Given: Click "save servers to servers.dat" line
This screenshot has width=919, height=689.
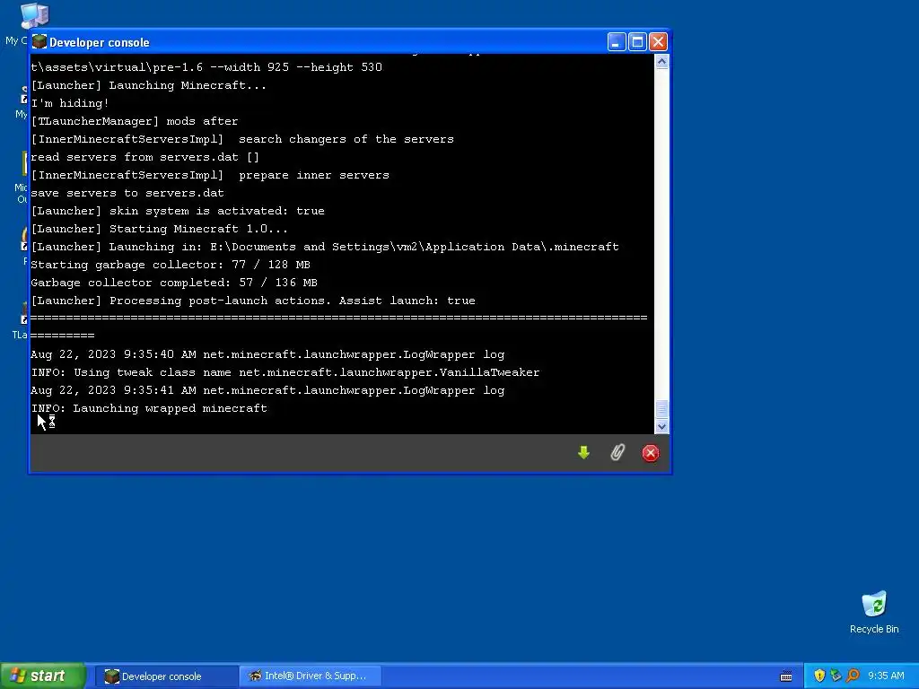Looking at the screenshot, I should [x=127, y=193].
